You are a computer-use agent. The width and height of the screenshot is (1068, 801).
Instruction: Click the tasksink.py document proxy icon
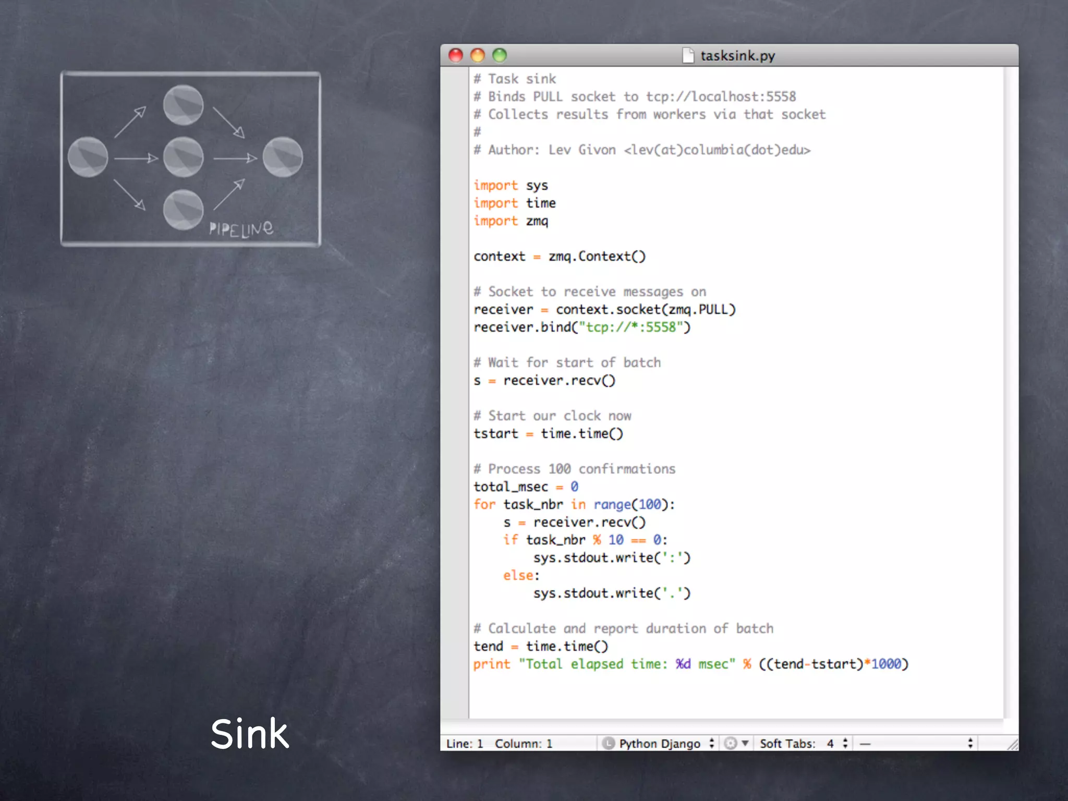688,55
